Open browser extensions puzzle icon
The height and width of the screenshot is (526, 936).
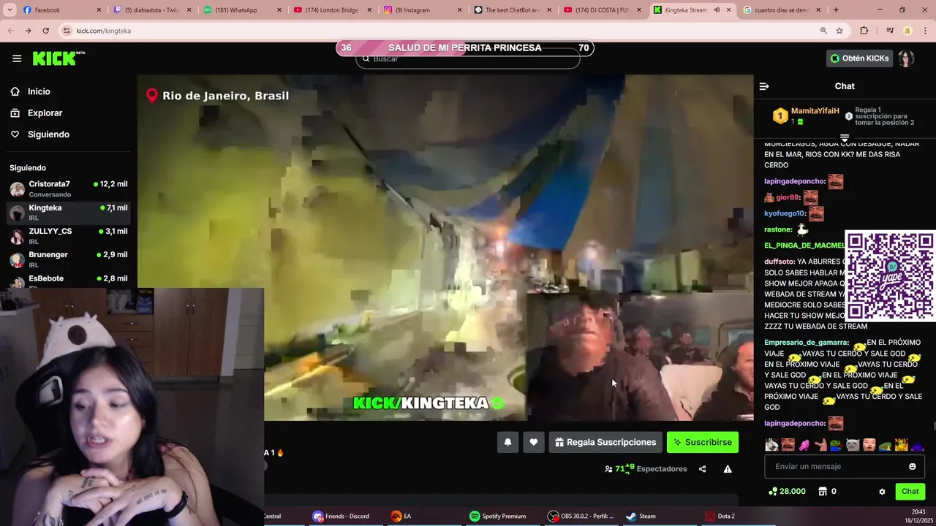(864, 31)
